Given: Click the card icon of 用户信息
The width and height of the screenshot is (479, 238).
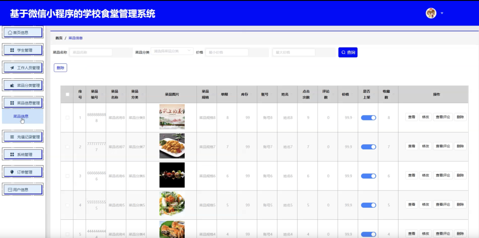Looking at the screenshot, I should pos(10,189).
